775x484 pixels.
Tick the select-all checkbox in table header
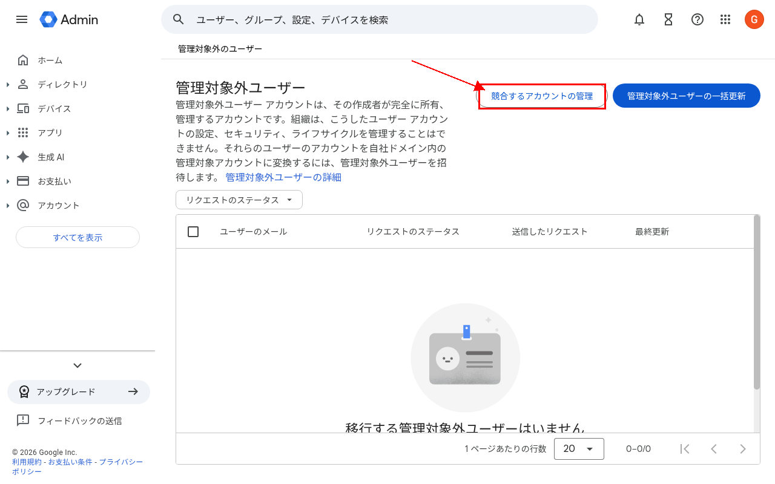[x=193, y=232]
